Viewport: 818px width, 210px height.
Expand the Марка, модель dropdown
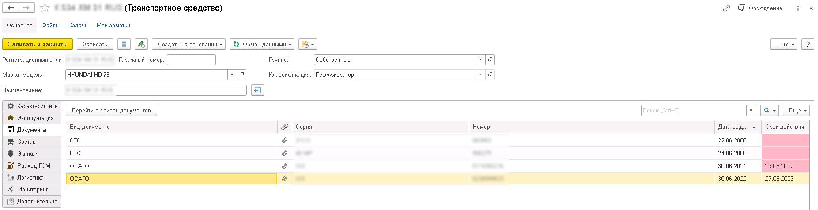(232, 75)
